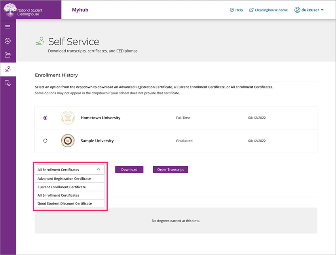The width and height of the screenshot is (336, 255).
Task: Open the document checkmark sidebar icon
Action: point(8,83)
